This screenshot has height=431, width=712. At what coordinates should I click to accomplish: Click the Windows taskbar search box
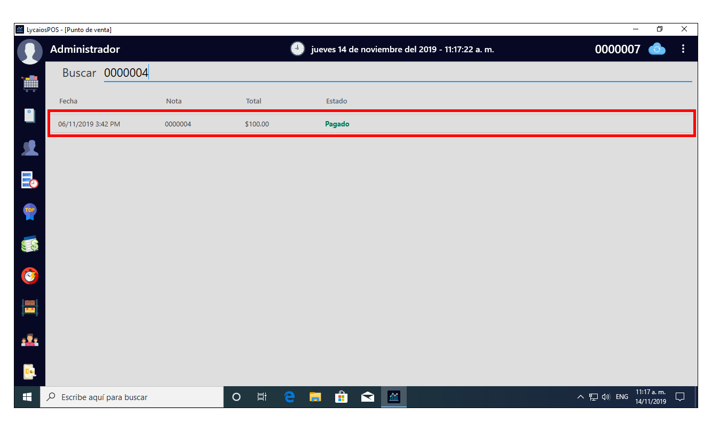[x=132, y=397]
